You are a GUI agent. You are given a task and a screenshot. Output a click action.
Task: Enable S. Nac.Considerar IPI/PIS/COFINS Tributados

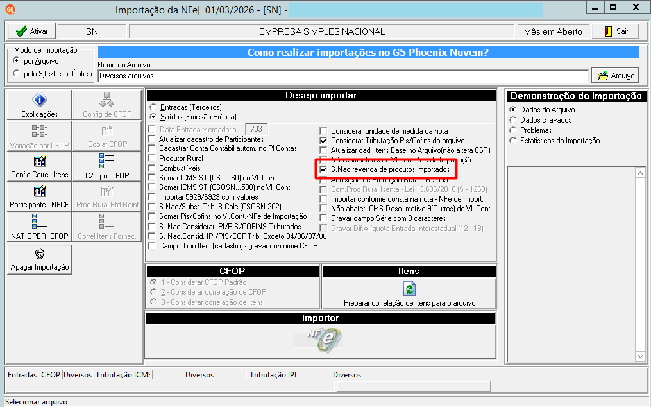pyautogui.click(x=152, y=227)
